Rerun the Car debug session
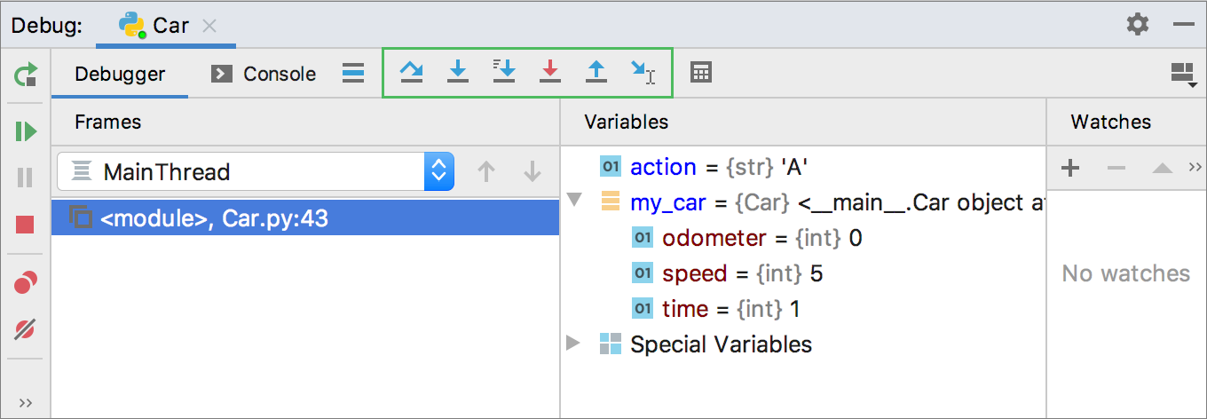Screen dimensions: 1207x419 coord(25,75)
